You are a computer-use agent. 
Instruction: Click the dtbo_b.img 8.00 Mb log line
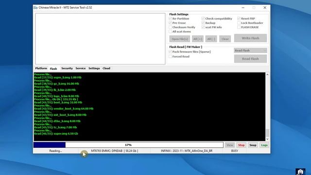pyautogui.click(x=57, y=121)
